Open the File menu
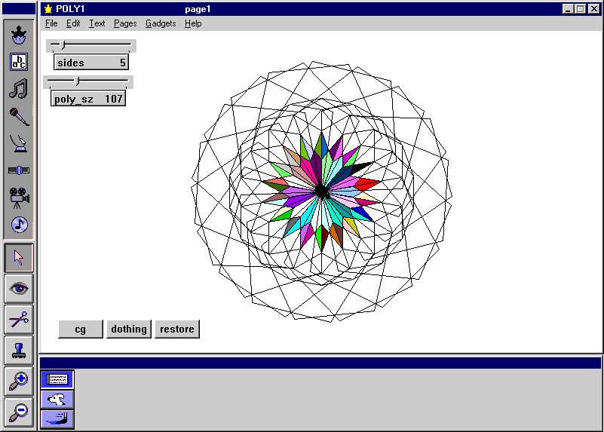Viewport: 604px width, 432px height. [x=51, y=23]
